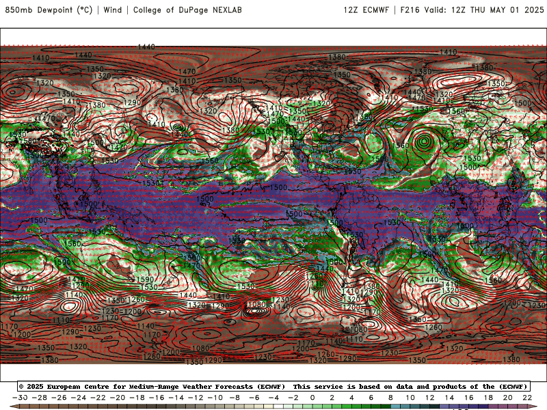Select the '-8' color bar label

(235, 398)
